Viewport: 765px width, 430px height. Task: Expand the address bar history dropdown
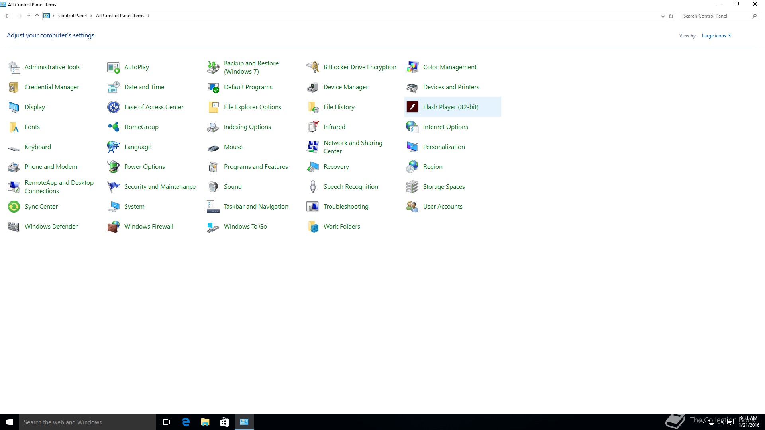click(663, 16)
